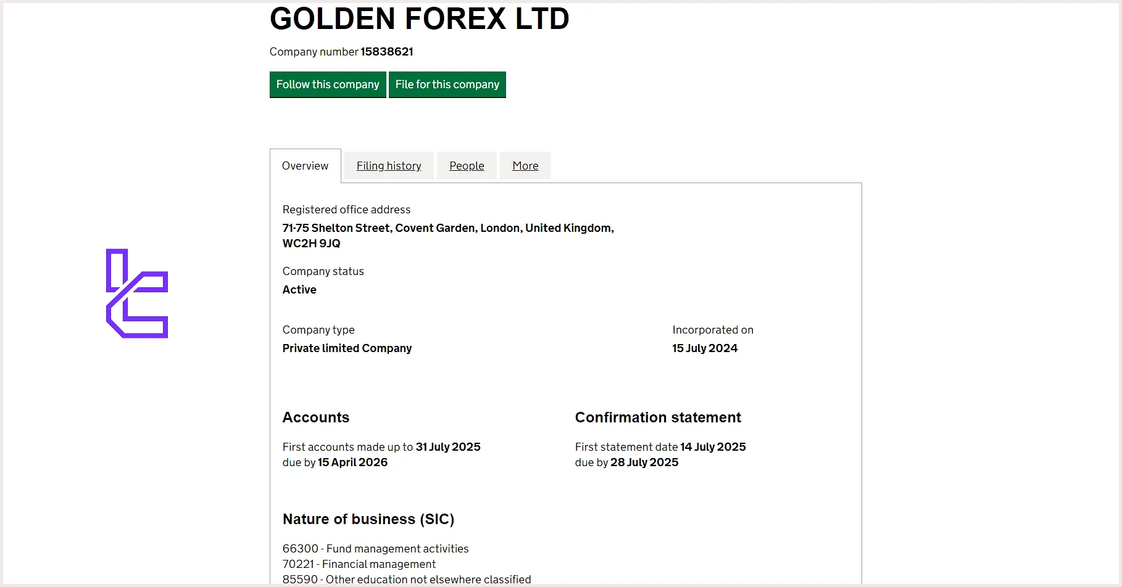The width and height of the screenshot is (1122, 587).
Task: Click the Active company status value
Action: [299, 290]
